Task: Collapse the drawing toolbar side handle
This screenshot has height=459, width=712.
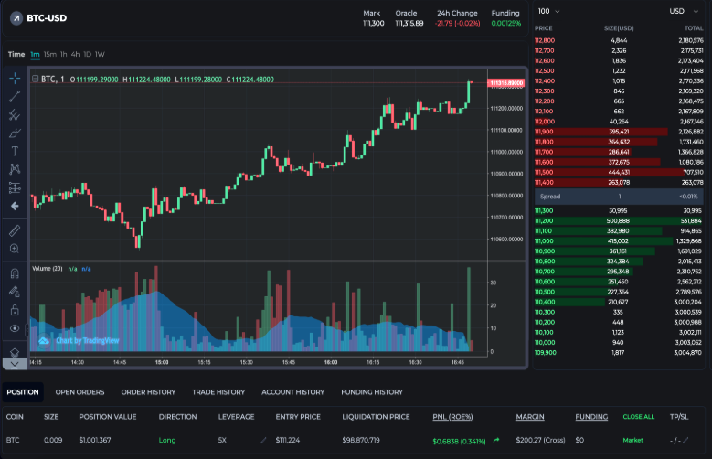Action: [27, 329]
